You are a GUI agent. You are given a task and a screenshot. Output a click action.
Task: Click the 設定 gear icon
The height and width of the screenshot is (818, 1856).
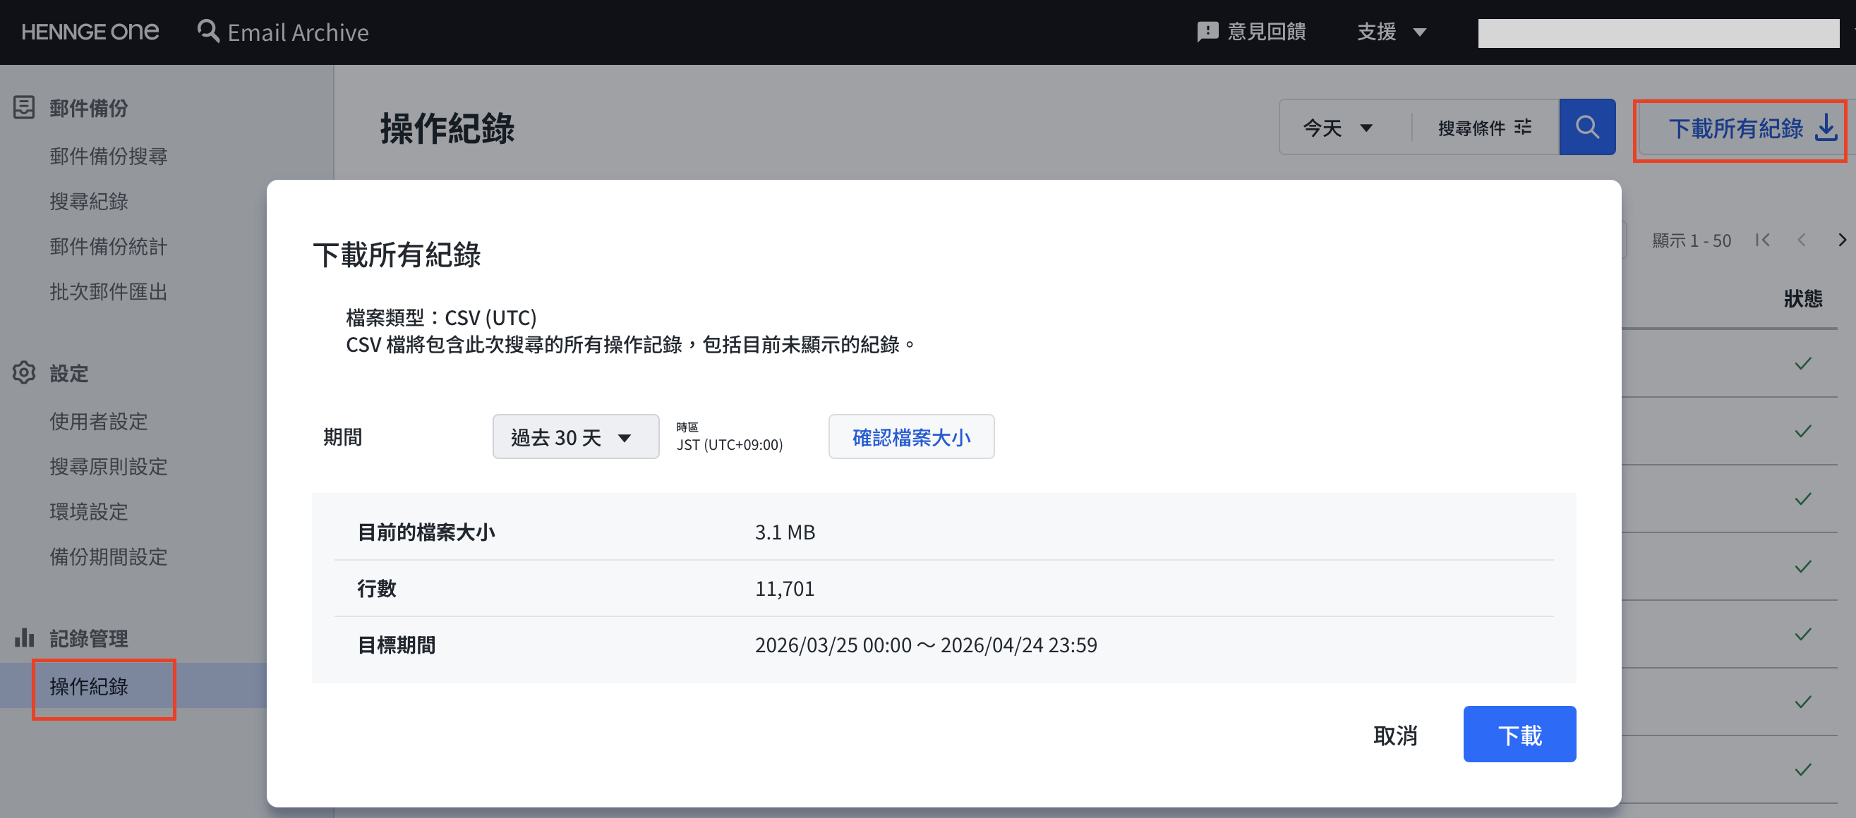(x=24, y=373)
